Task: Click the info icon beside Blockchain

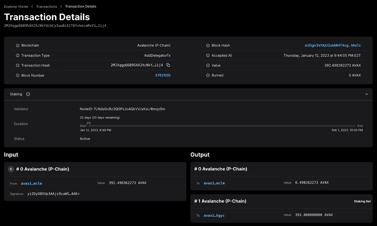Action: click(18, 45)
